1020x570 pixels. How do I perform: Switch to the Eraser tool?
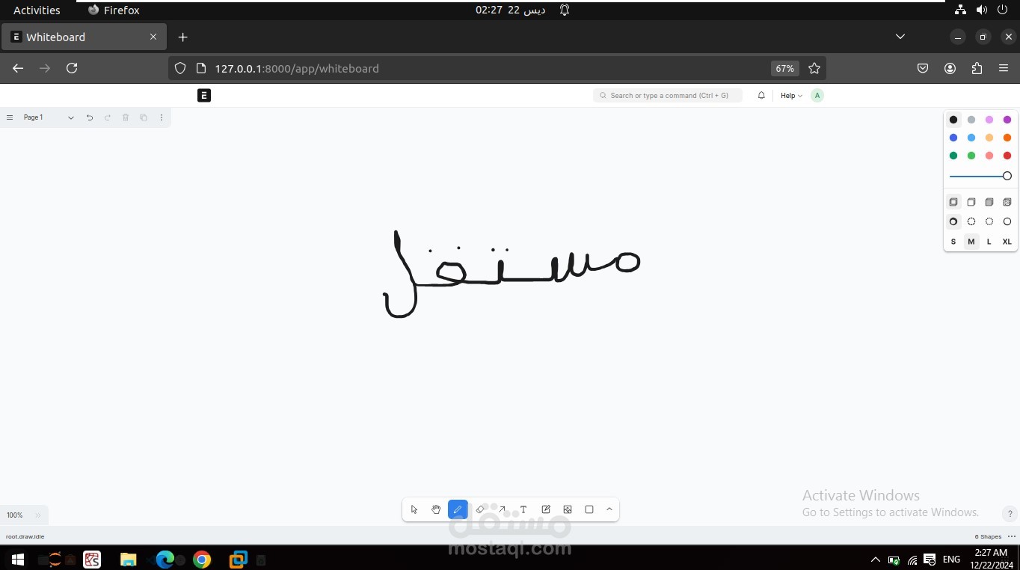pyautogui.click(x=479, y=509)
